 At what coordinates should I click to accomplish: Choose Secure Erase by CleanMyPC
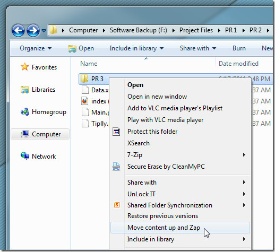pos(180,167)
